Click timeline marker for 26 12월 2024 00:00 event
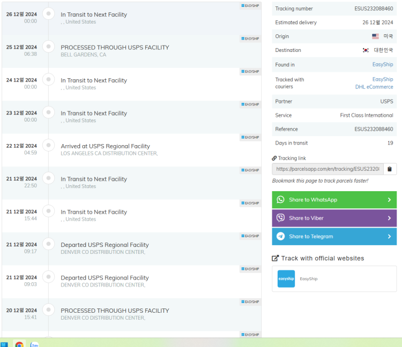The width and height of the screenshot is (402, 347). 48,13
